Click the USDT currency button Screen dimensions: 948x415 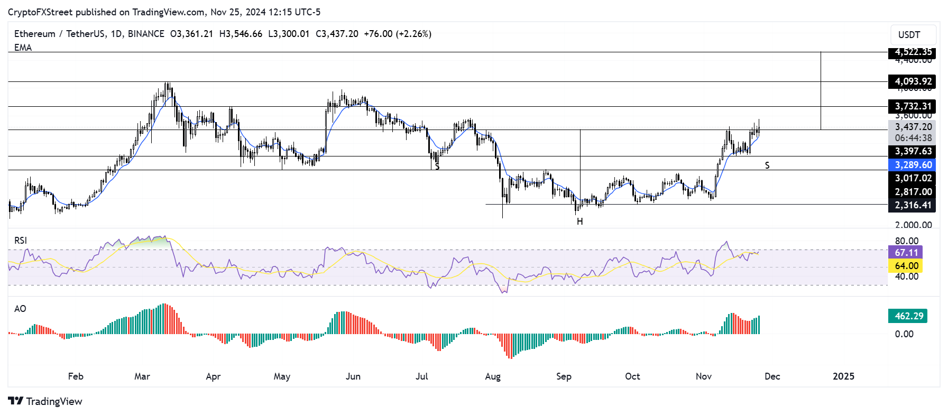pyautogui.click(x=913, y=35)
